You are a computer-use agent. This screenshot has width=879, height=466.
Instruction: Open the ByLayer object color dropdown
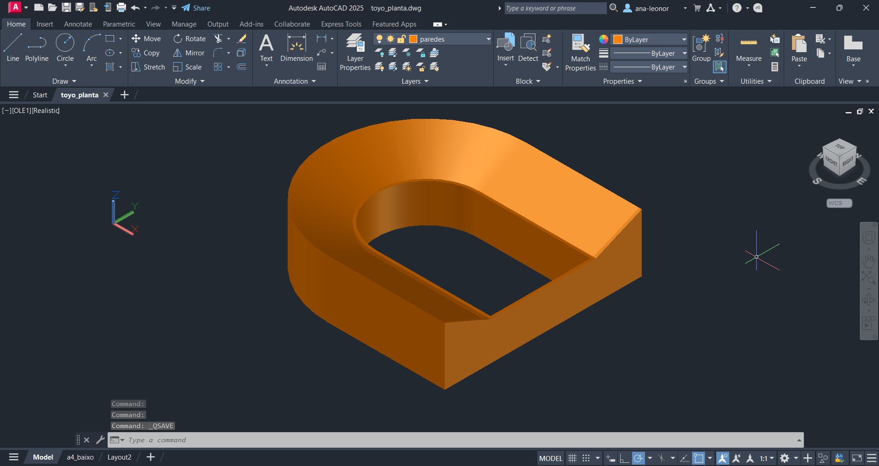684,39
